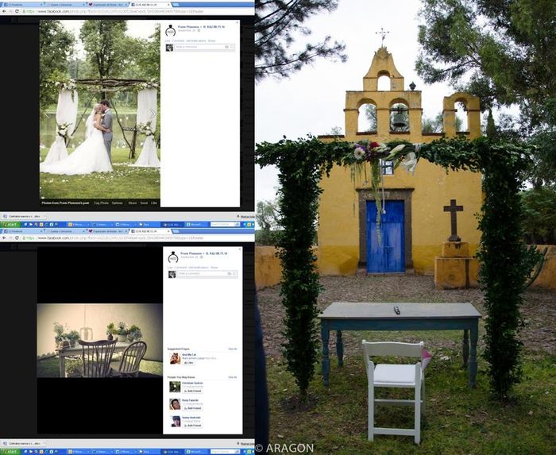Click Like in the upper photo's bottom bar

tap(154, 203)
